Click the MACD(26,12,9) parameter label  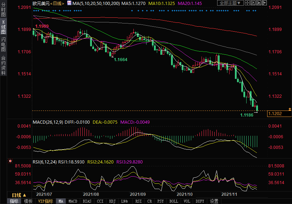pyautogui.click(x=48, y=122)
